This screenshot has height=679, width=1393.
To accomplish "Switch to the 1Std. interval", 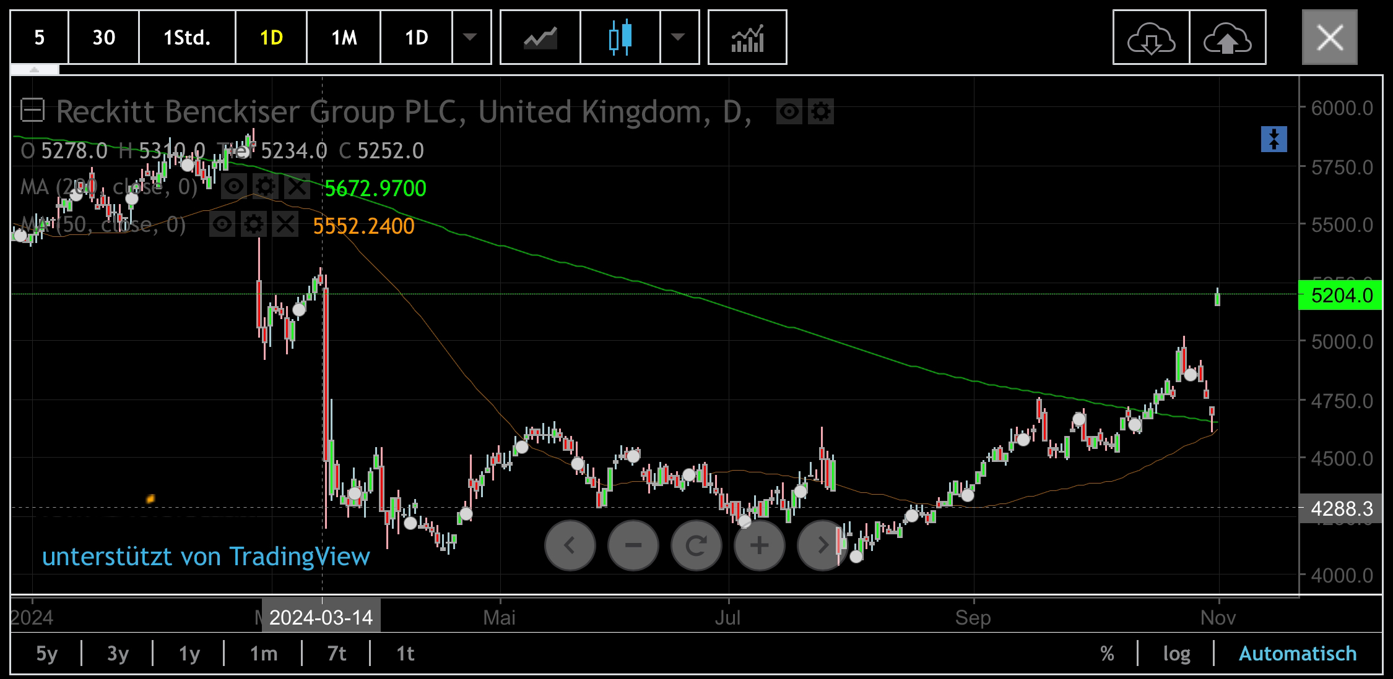I will pos(187,38).
